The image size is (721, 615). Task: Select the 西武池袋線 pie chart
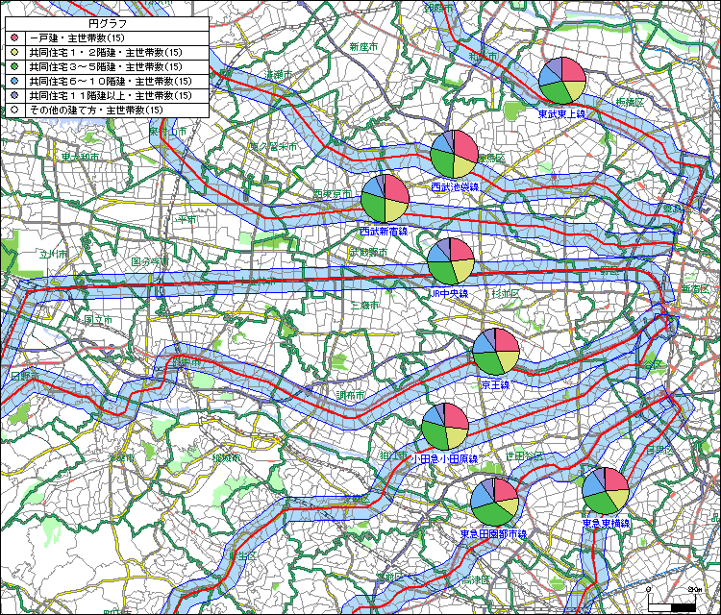pyautogui.click(x=454, y=154)
